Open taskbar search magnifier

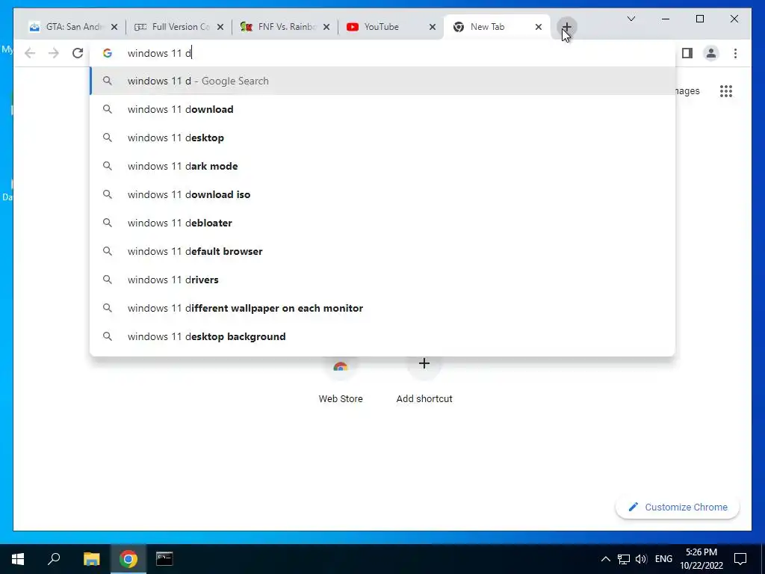point(54,559)
